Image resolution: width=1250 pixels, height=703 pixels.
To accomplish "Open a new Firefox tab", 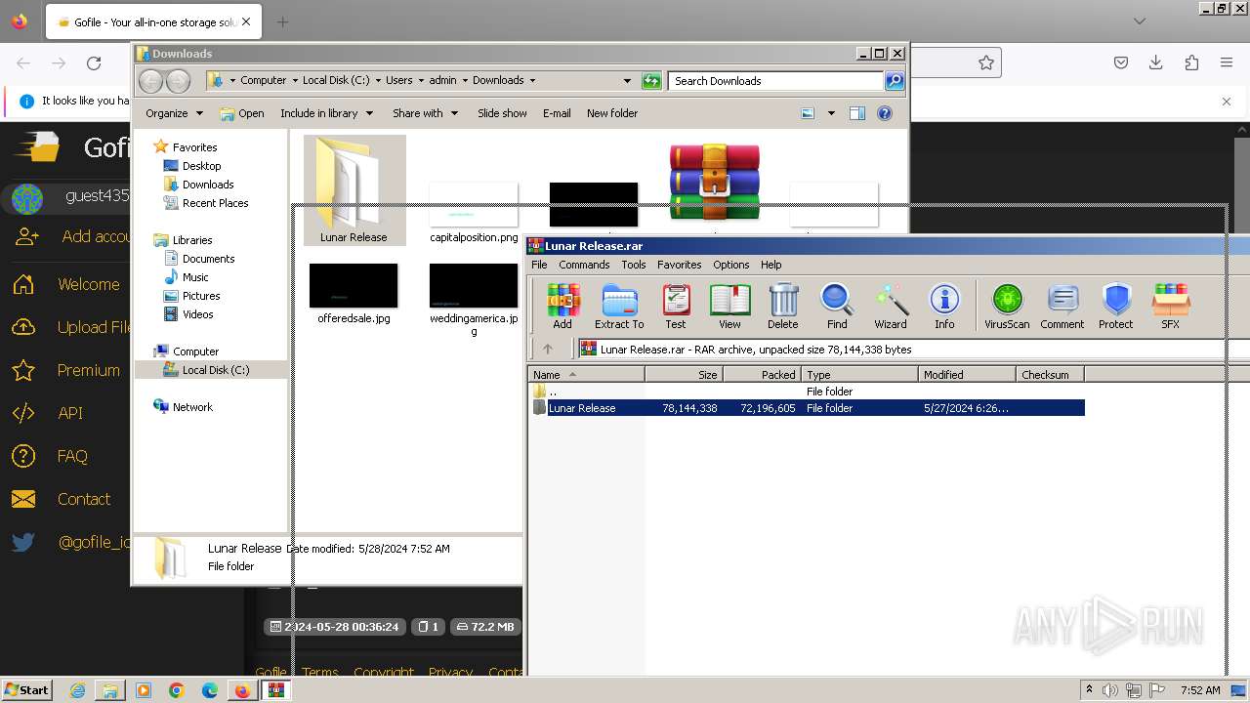I will pos(282,21).
